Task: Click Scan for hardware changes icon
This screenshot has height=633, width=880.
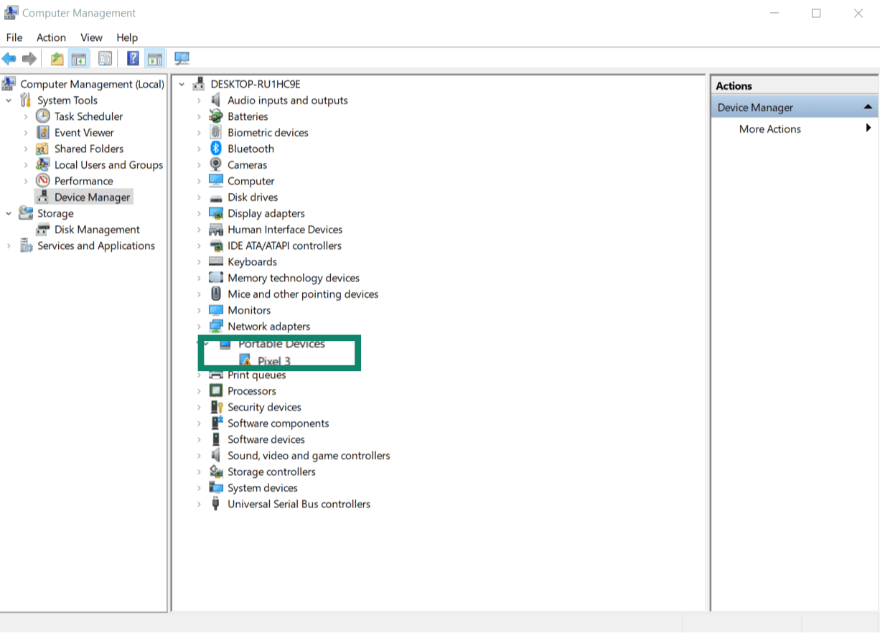Action: [182, 58]
